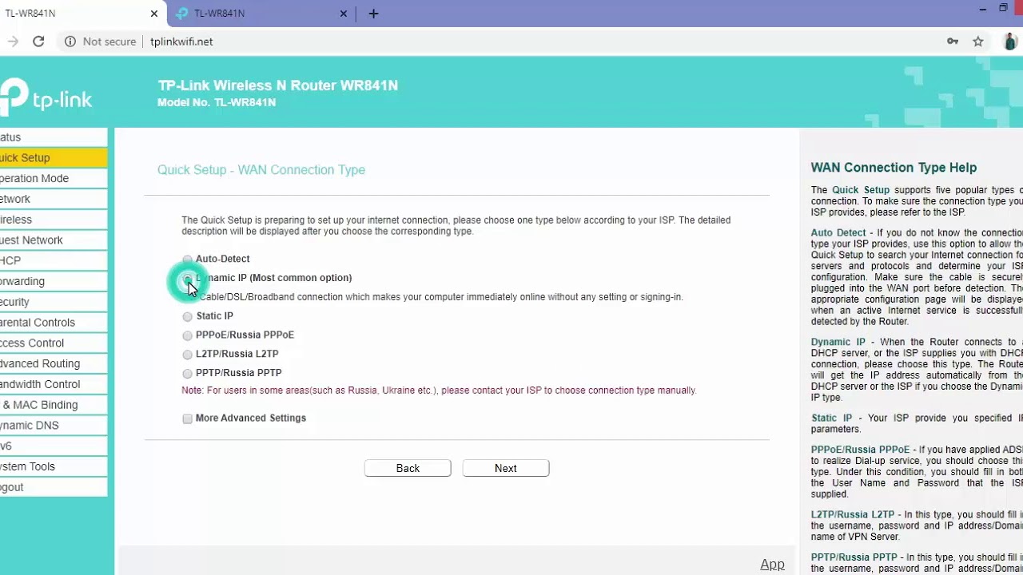The height and width of the screenshot is (575, 1023).
Task: Click the tp-link logo
Action: tap(46, 98)
